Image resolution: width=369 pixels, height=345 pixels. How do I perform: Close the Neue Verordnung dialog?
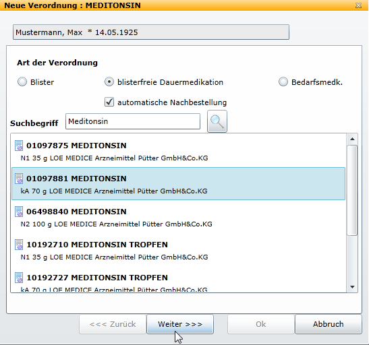click(x=358, y=5)
